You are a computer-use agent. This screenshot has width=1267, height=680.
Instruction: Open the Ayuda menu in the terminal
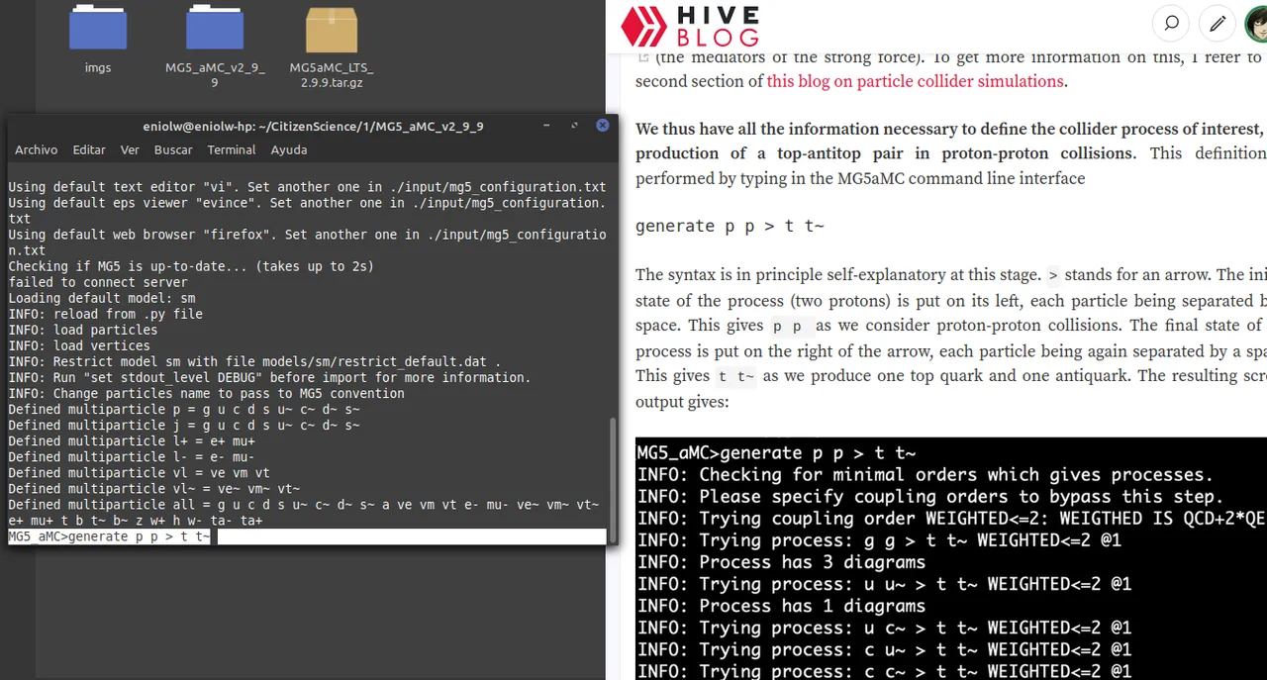click(x=289, y=149)
